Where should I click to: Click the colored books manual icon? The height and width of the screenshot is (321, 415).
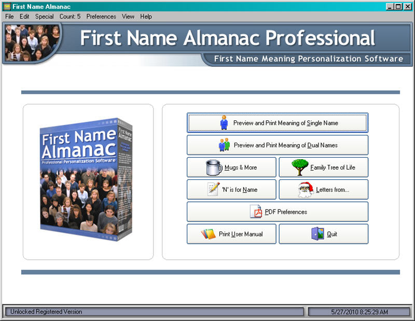click(209, 234)
